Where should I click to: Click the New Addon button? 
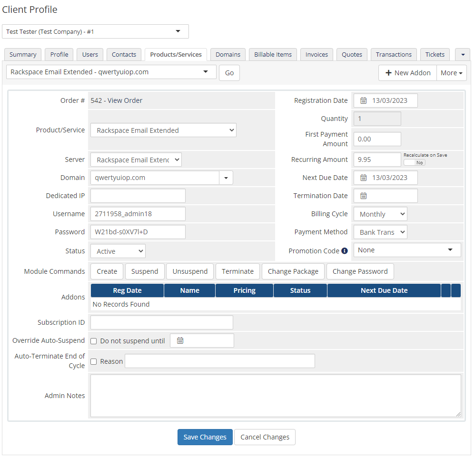[407, 73]
